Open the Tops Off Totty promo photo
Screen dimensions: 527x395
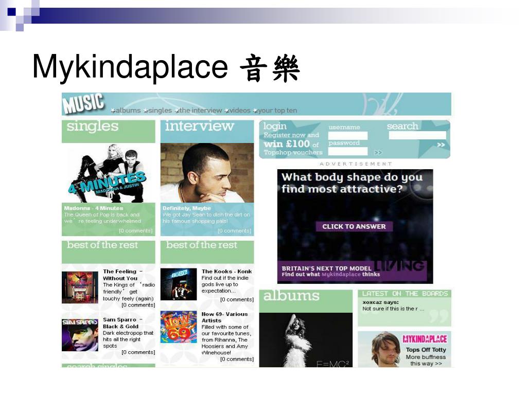[x=385, y=349]
